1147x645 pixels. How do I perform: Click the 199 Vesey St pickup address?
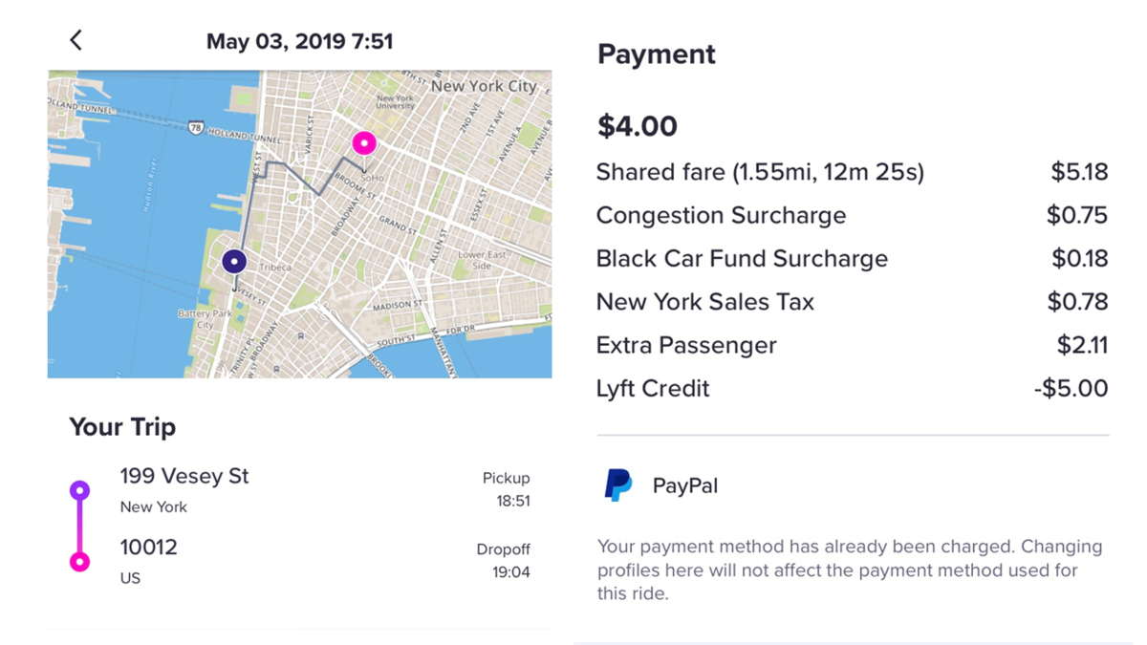pos(184,476)
